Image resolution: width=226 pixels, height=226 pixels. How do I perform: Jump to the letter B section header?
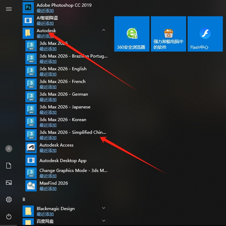[x=24, y=199]
